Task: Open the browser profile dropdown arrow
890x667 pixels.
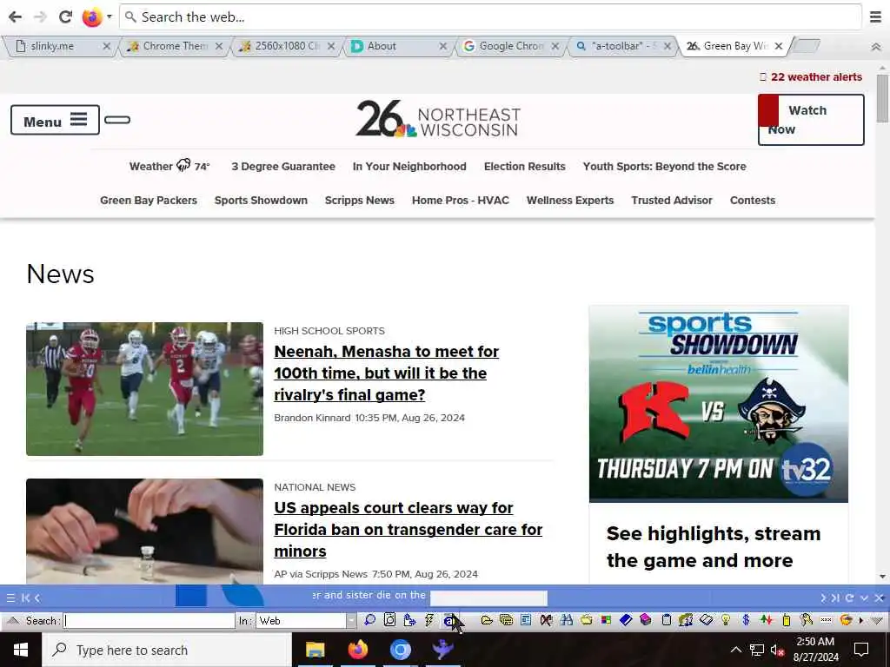Action: [x=109, y=17]
